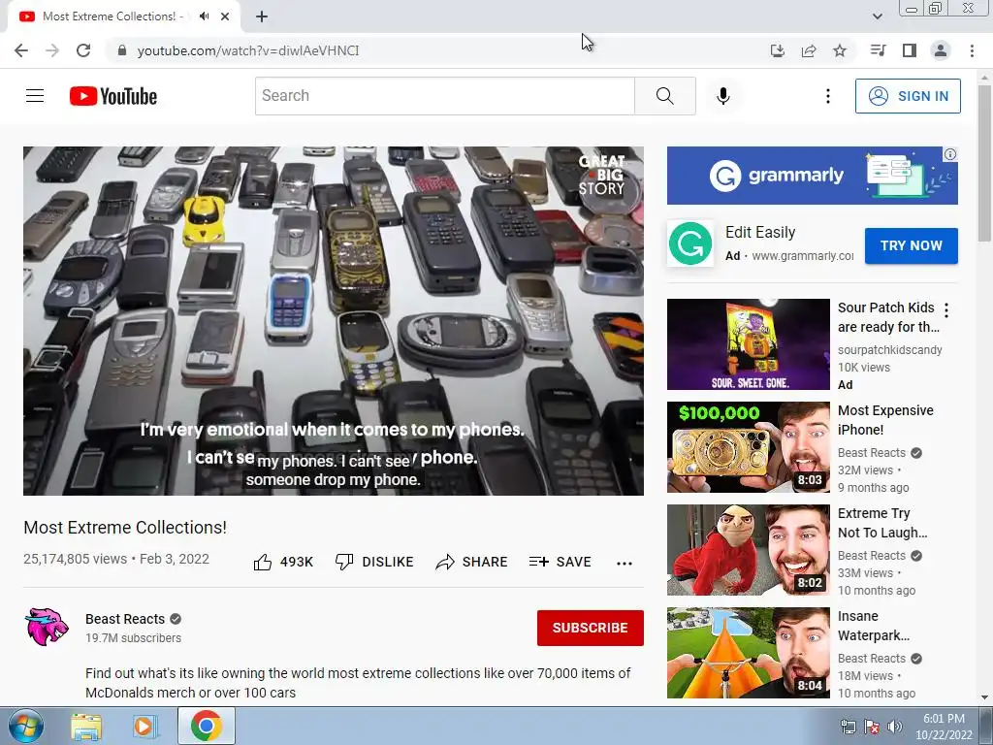Click the address bar URL
Image resolution: width=993 pixels, height=745 pixels.
248,50
